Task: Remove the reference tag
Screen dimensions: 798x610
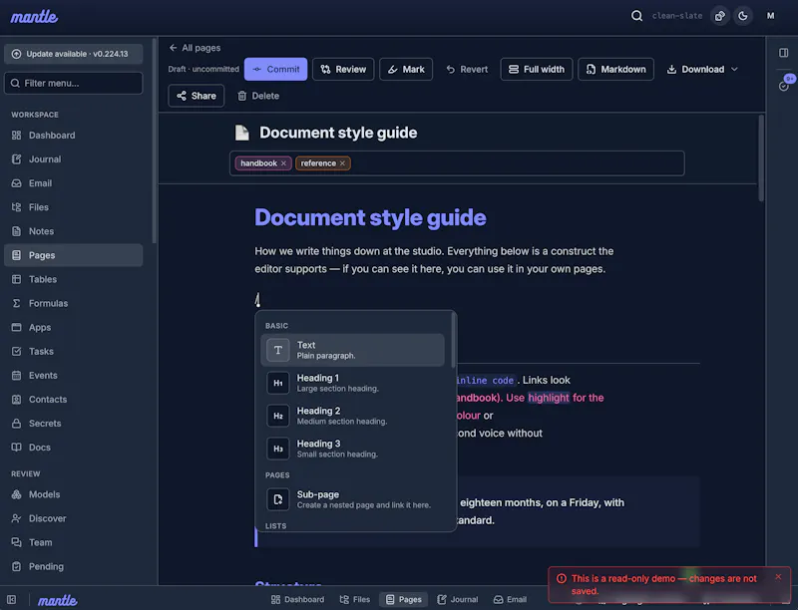Action: [342, 163]
